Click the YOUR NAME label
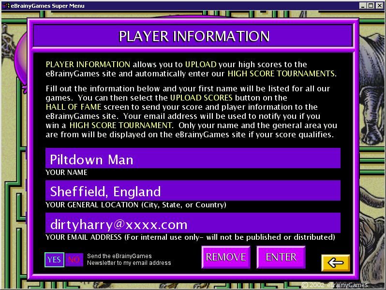 click(x=66, y=173)
